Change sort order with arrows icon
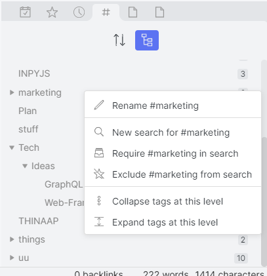 [x=119, y=40]
